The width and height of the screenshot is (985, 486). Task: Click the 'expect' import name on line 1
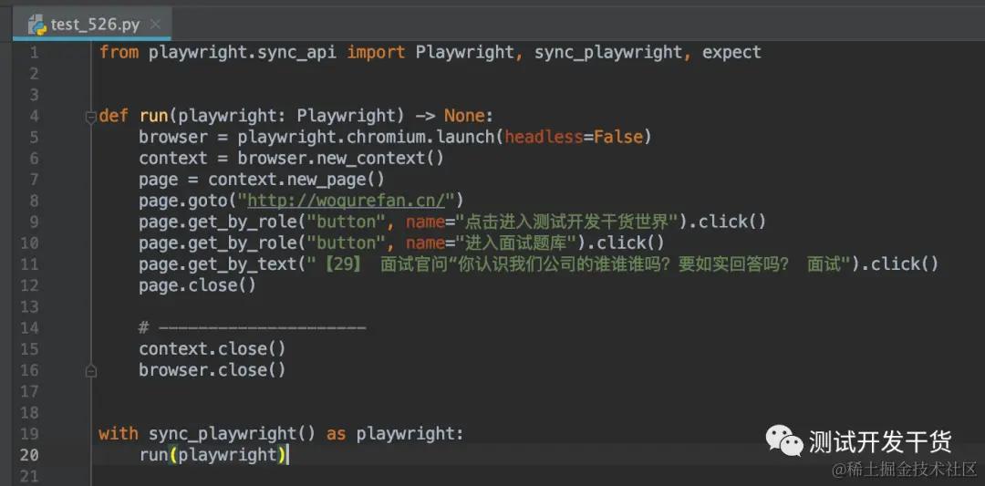coord(731,53)
